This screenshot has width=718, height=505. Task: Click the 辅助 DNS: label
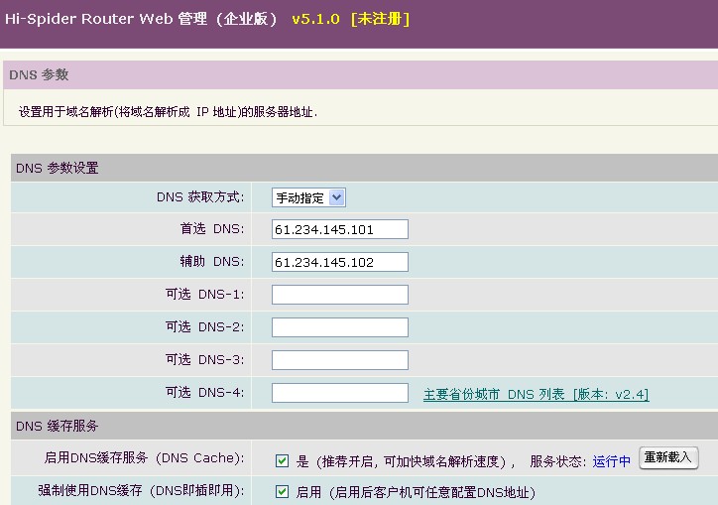pos(212,261)
